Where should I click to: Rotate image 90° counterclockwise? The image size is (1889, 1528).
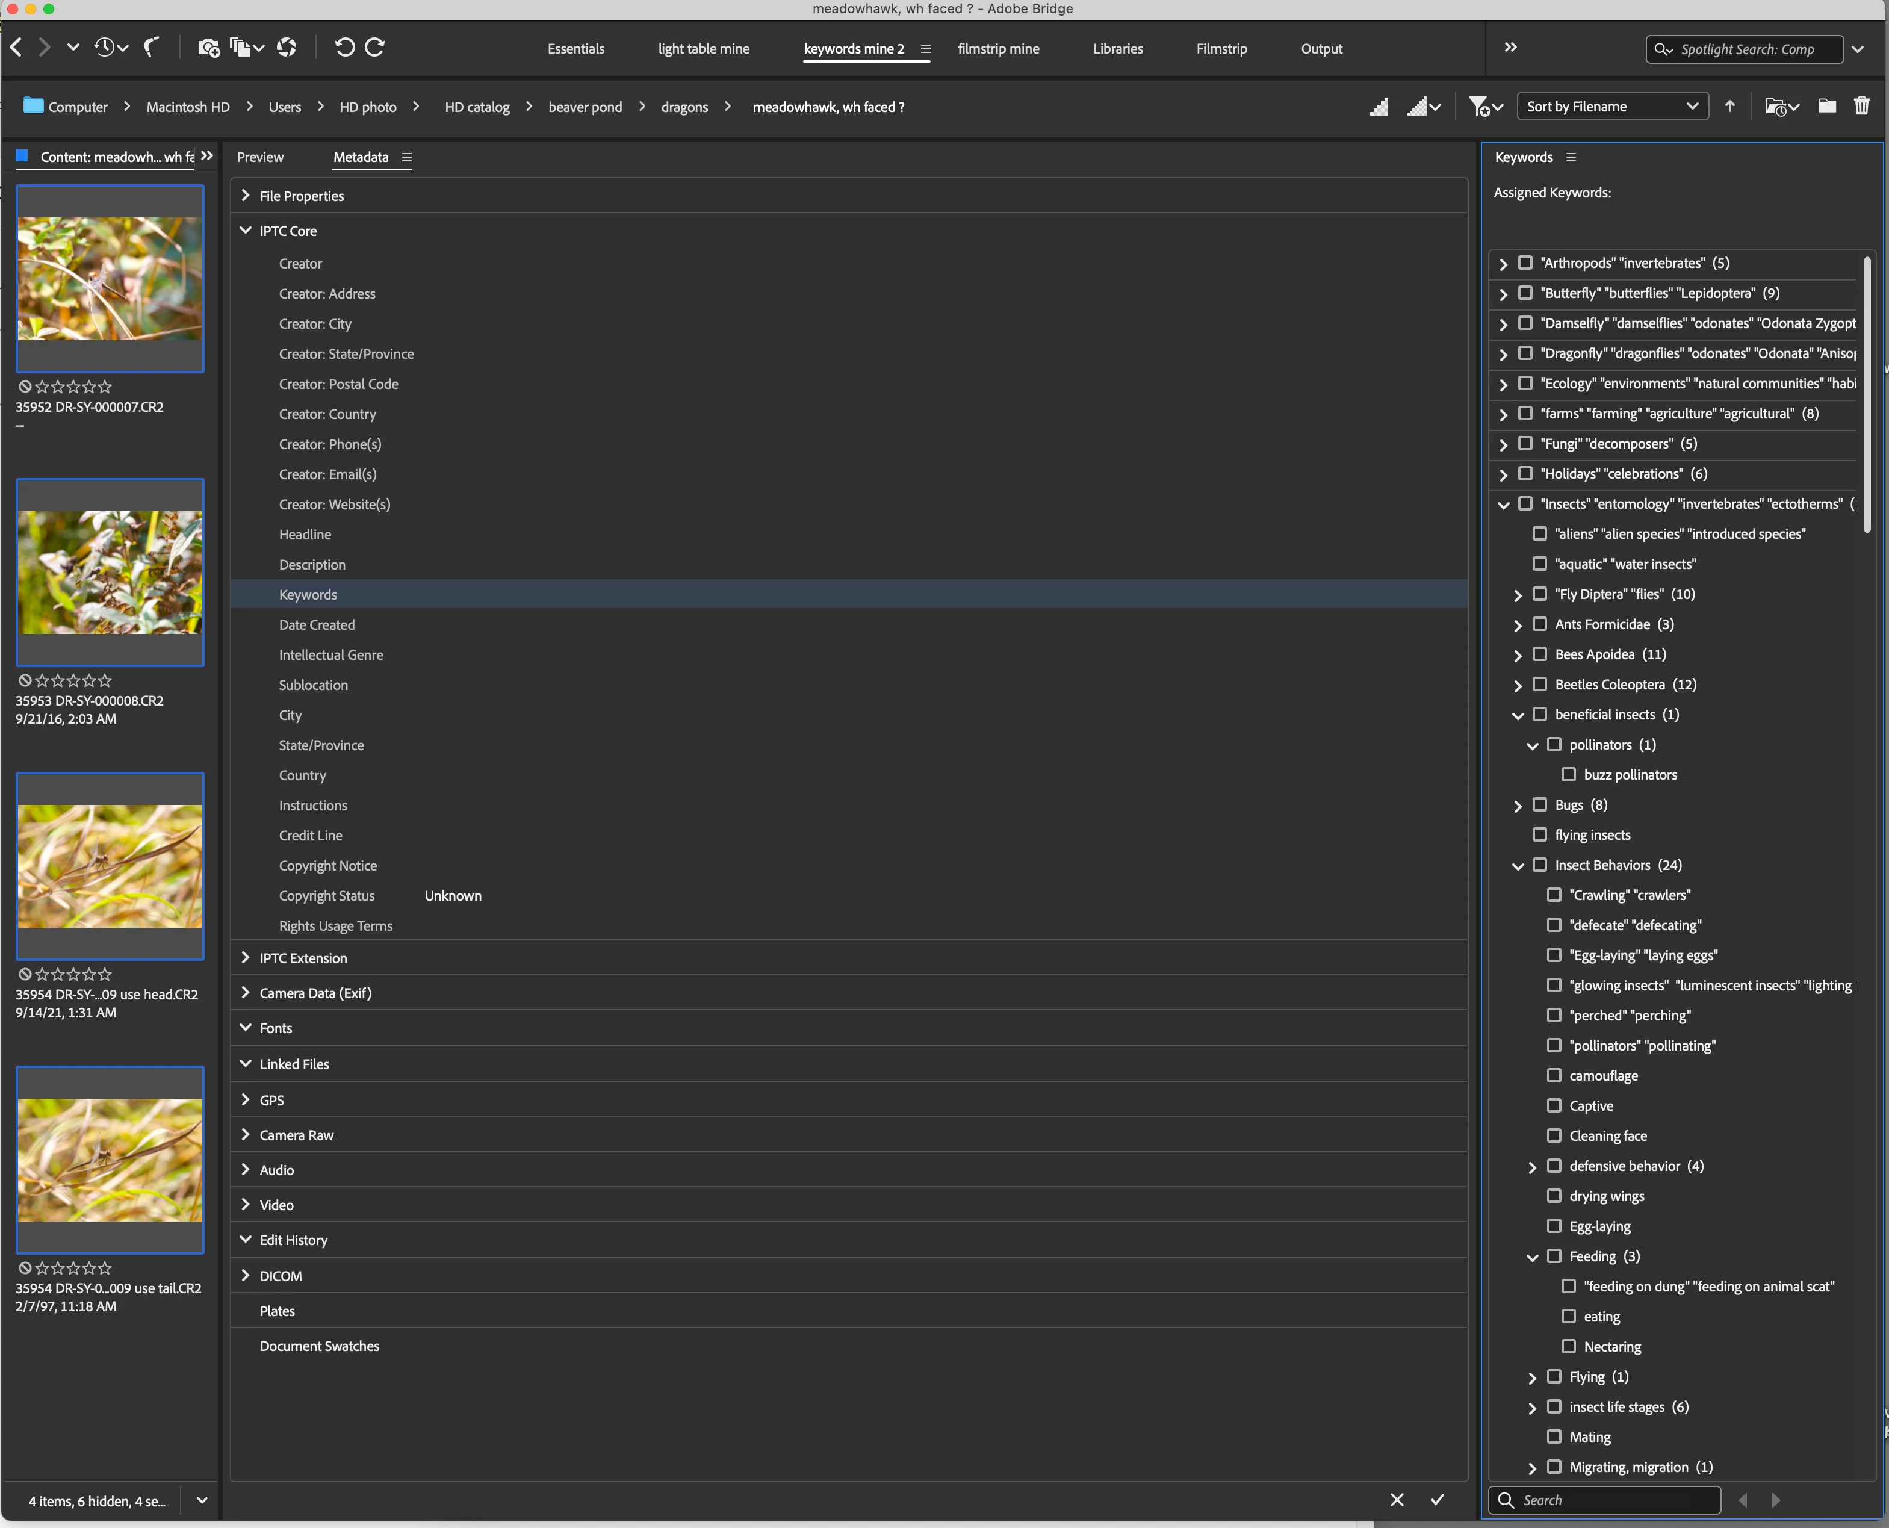click(x=344, y=48)
